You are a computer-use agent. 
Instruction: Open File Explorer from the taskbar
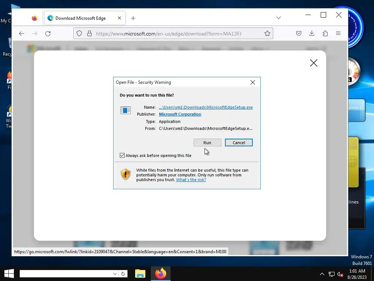click(140, 274)
